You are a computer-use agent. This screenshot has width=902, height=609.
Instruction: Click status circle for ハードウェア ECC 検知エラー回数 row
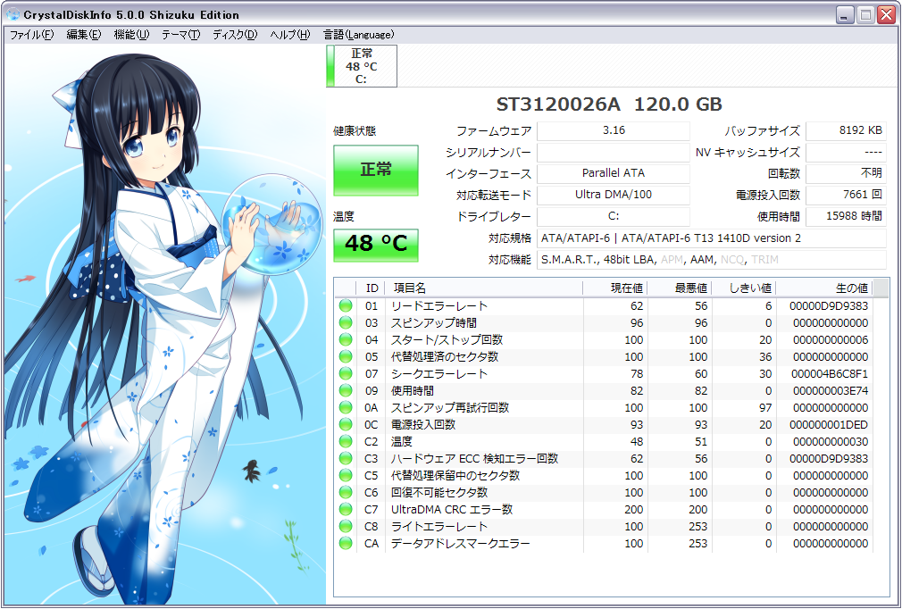[345, 458]
